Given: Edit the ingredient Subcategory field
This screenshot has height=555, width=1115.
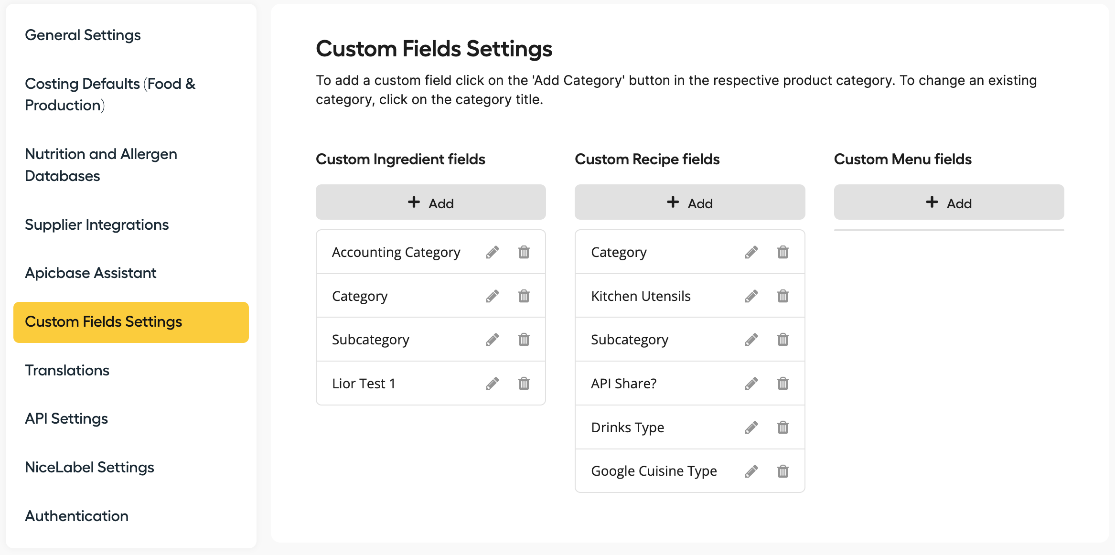Looking at the screenshot, I should [493, 340].
